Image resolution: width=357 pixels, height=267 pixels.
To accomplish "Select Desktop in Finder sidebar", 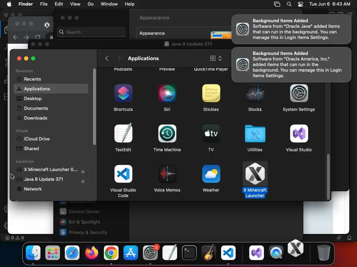I will pyautogui.click(x=51, y=98).
